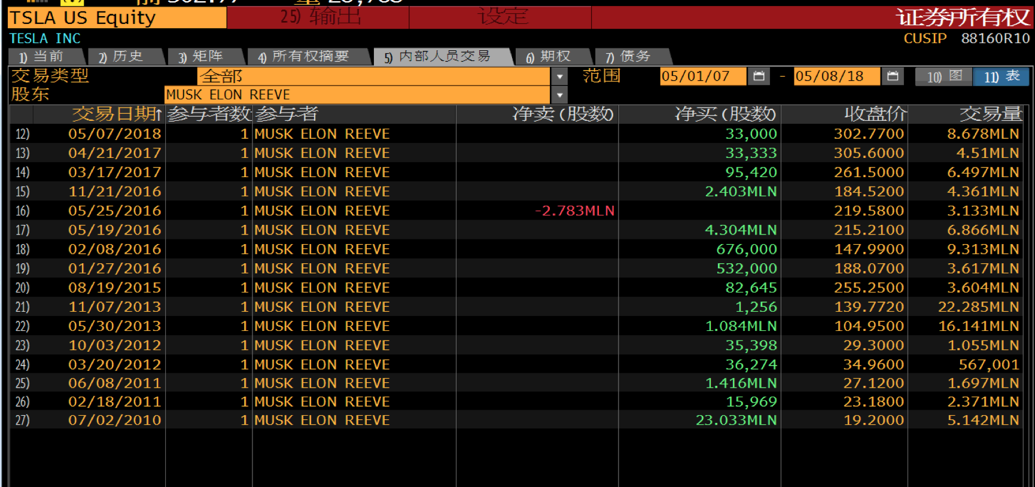Image resolution: width=1035 pixels, height=487 pixels.
Task: Select row 12 dated 05/07/2018
Action: click(516, 134)
